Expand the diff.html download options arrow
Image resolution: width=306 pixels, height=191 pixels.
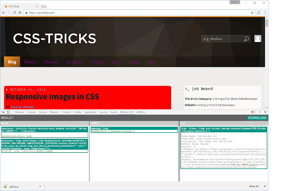[40, 186]
